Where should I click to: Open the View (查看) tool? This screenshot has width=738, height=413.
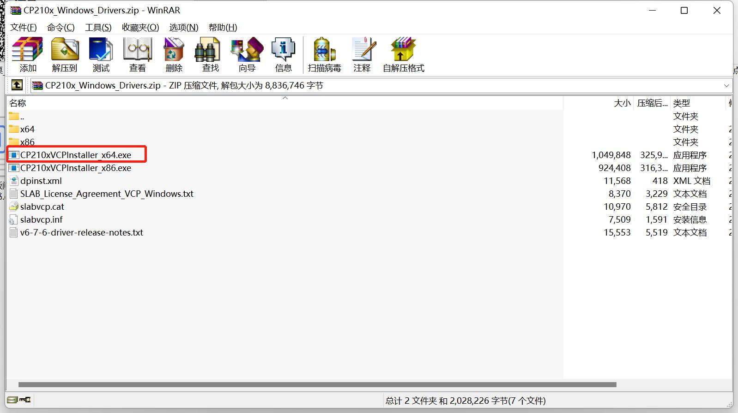point(138,55)
